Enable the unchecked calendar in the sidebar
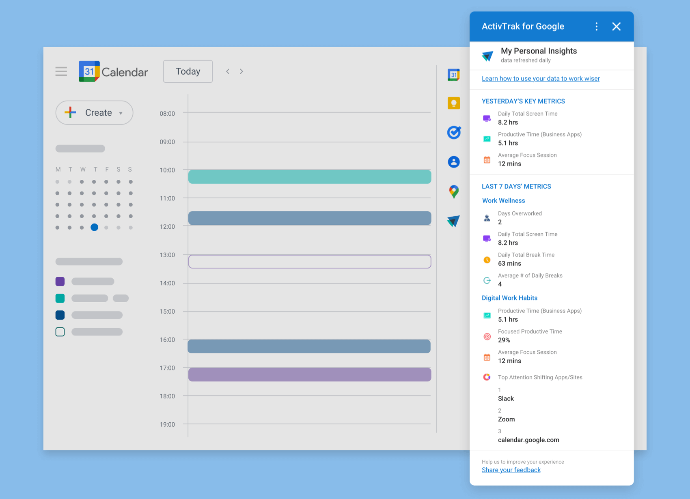 pos(60,331)
